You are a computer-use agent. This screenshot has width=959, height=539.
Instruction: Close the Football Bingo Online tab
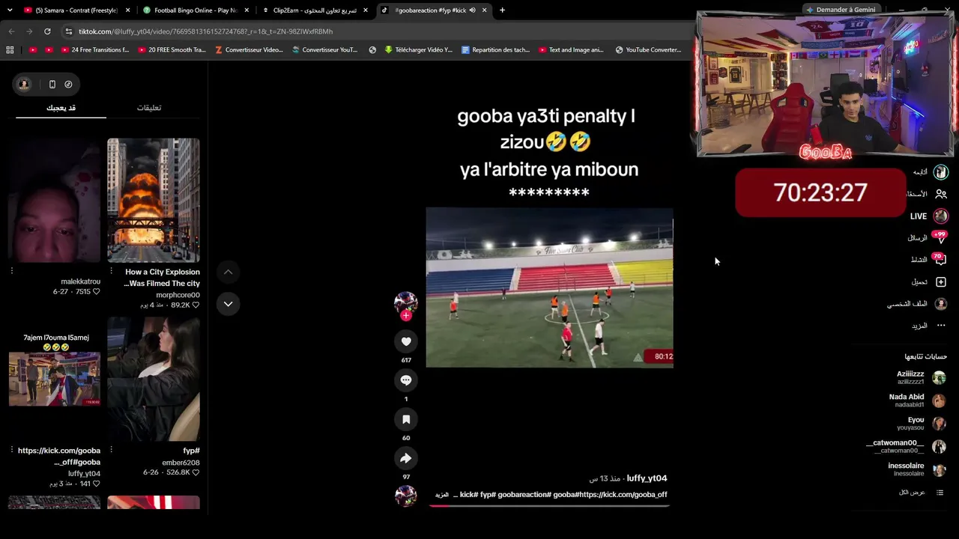[246, 10]
